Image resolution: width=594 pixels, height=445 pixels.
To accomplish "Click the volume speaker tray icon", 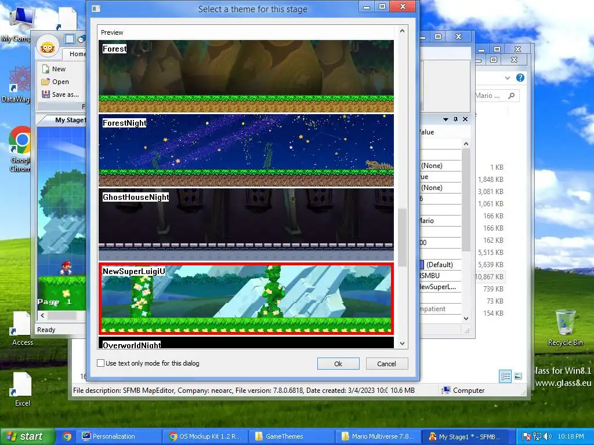I will 548,436.
